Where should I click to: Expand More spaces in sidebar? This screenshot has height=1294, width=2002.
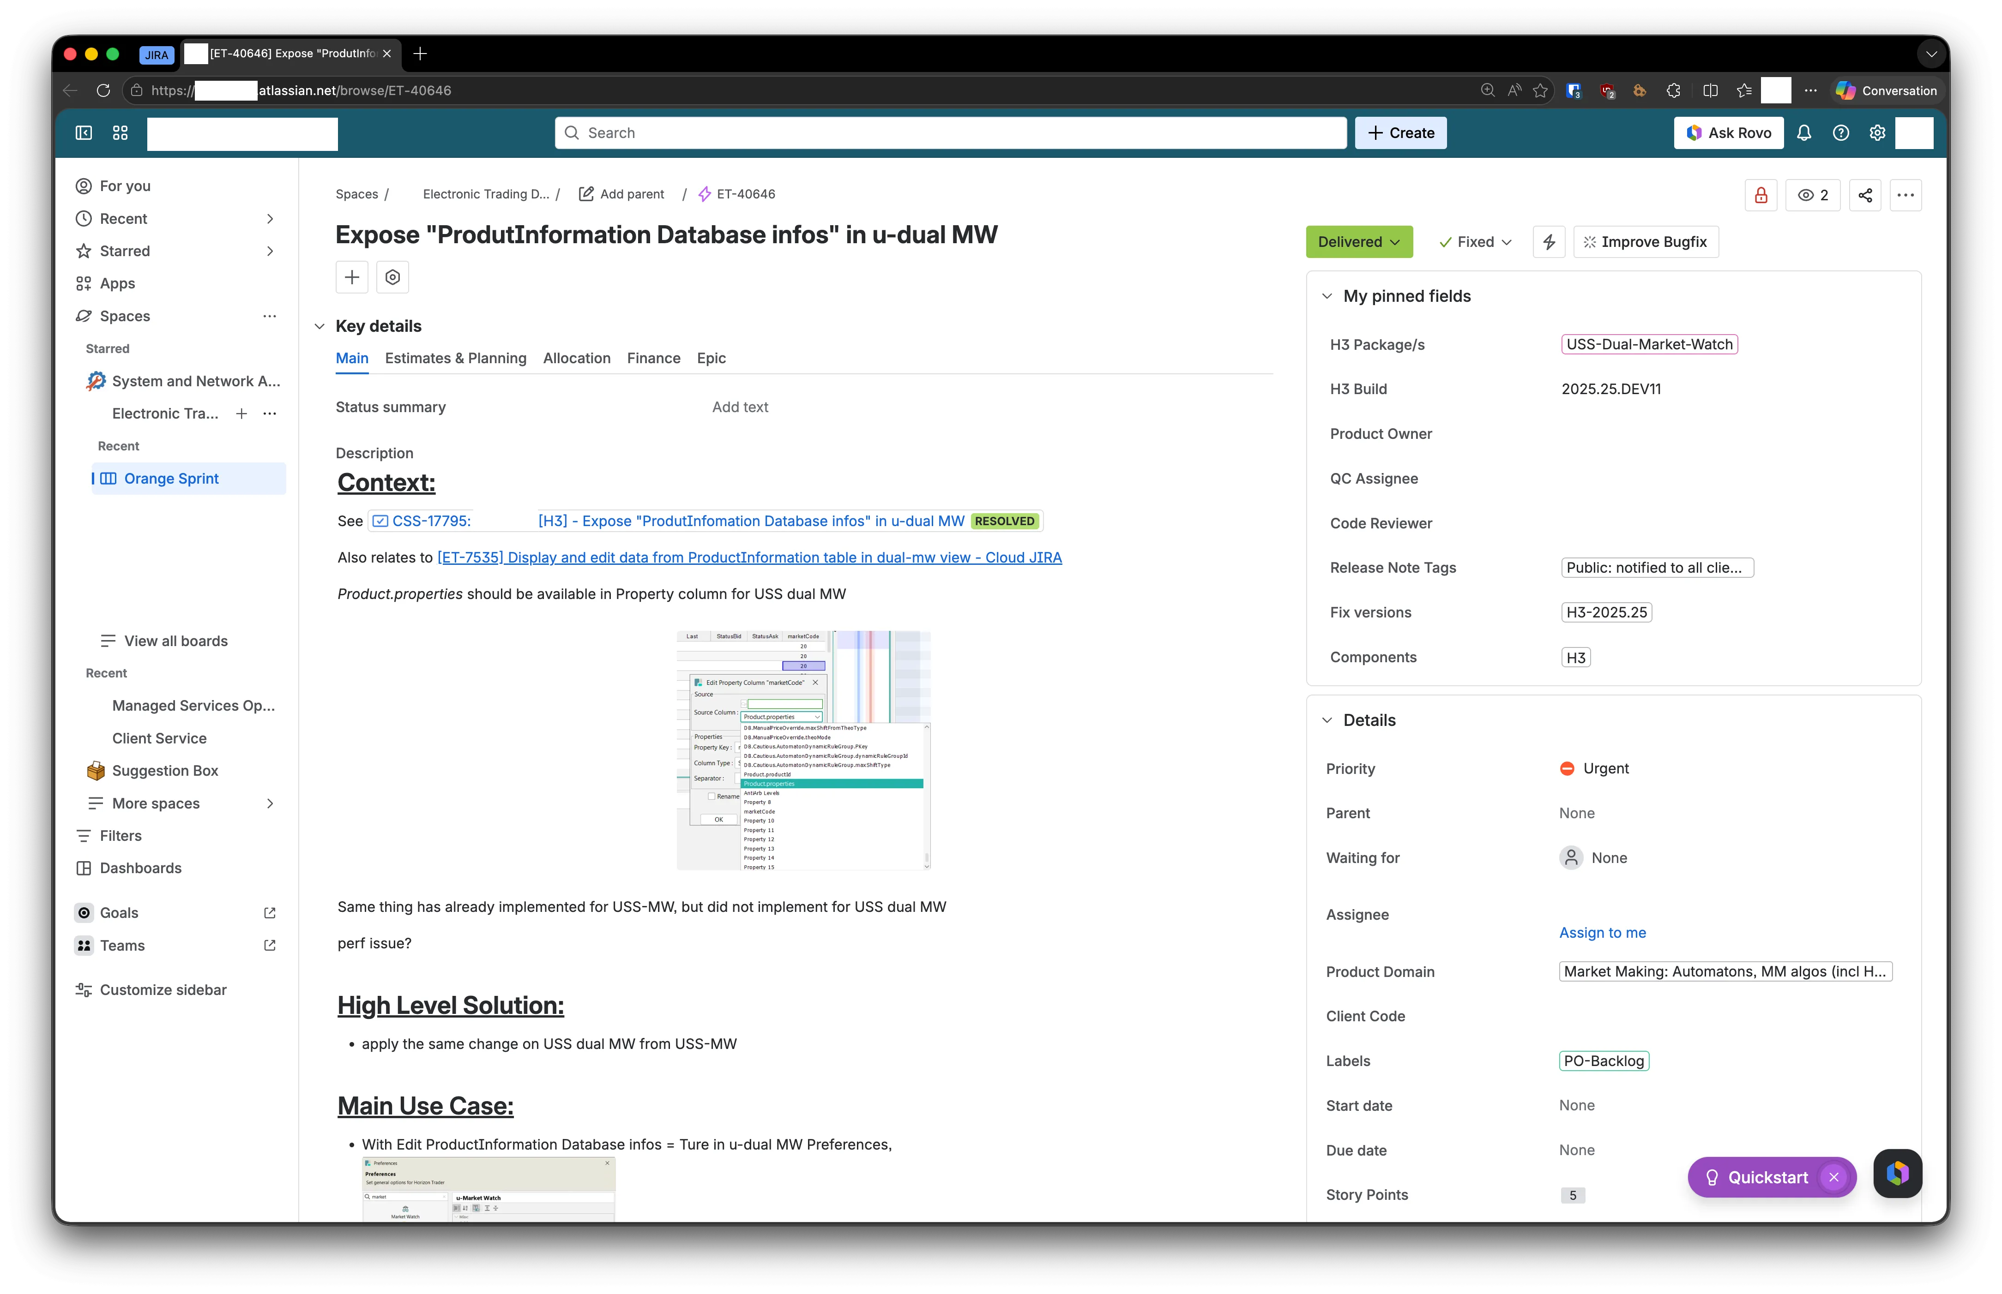pyautogui.click(x=270, y=803)
